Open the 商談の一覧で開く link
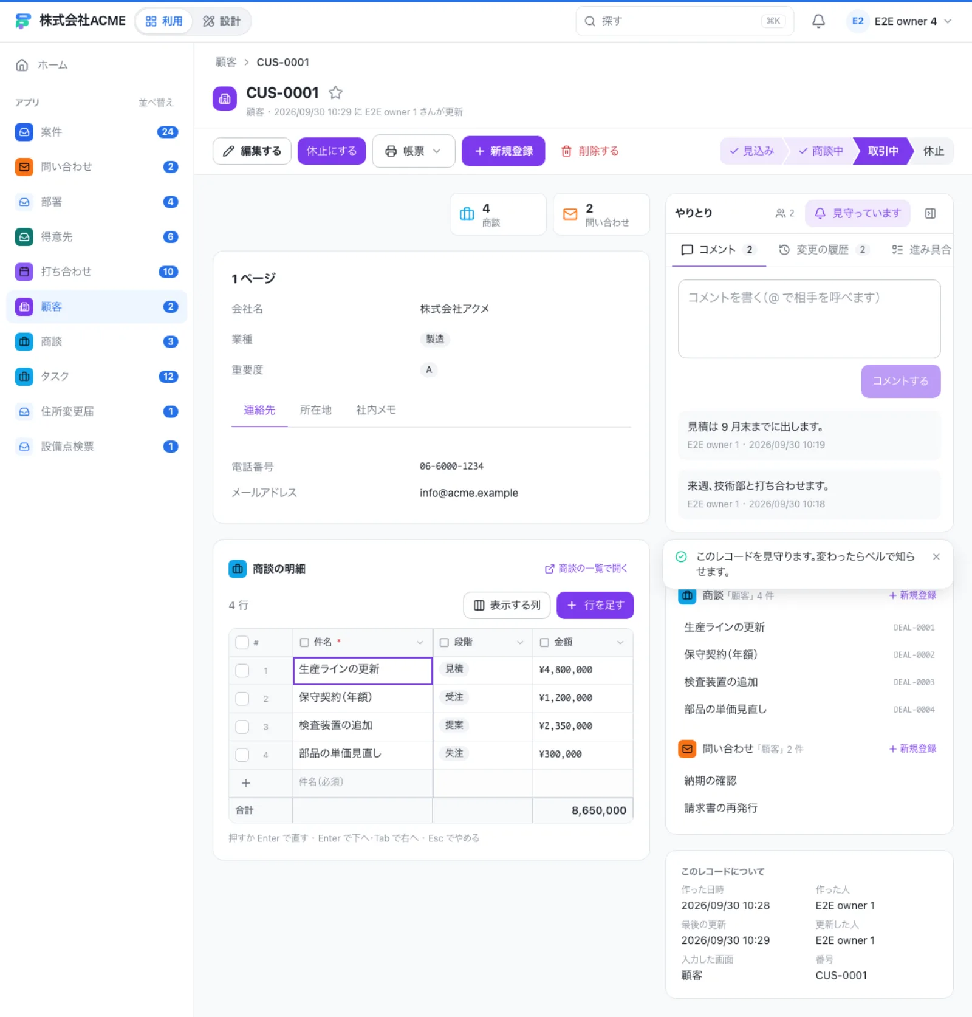The image size is (972, 1017). coord(586,569)
